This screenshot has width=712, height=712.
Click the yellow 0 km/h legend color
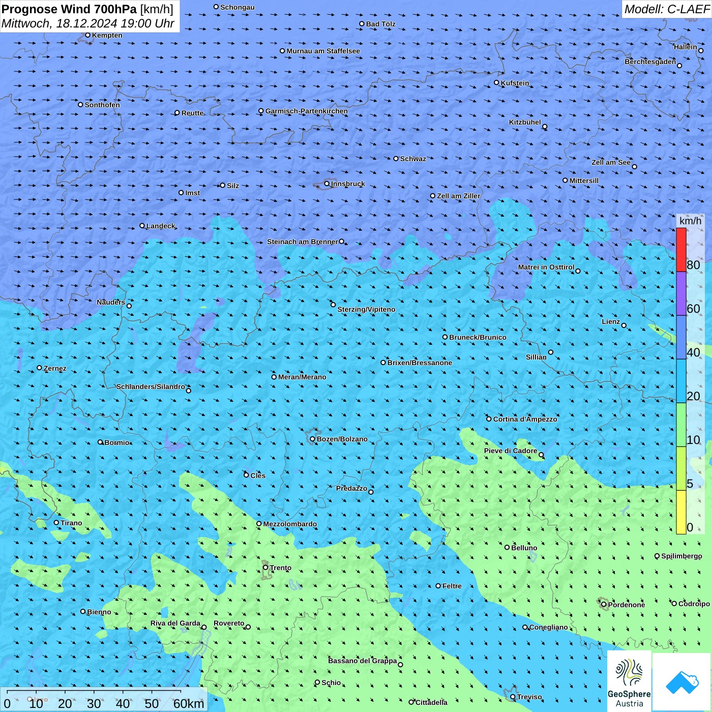681,512
